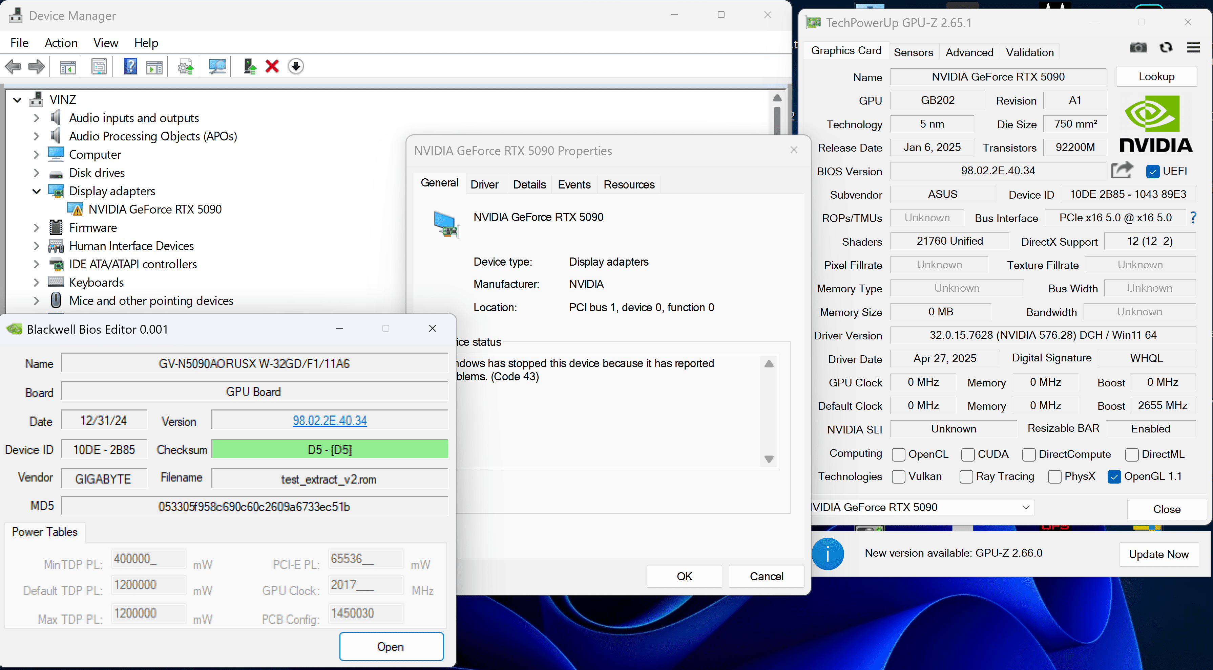Open the GPU selection dropdown in GPU-Z
1213x670 pixels.
pyautogui.click(x=1026, y=507)
